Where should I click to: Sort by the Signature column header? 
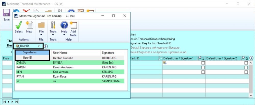point(108,52)
